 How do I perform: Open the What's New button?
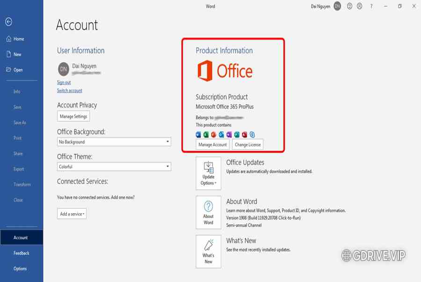click(208, 252)
